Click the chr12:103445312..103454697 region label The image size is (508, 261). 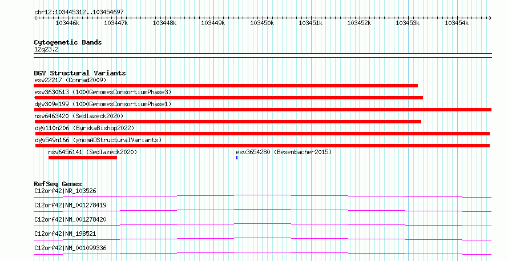click(x=79, y=13)
